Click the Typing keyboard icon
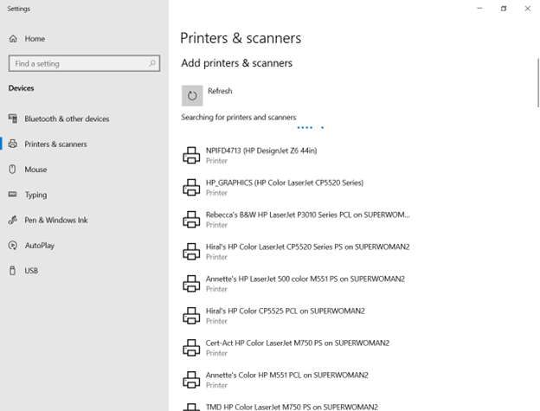540x411 pixels. click(x=13, y=195)
